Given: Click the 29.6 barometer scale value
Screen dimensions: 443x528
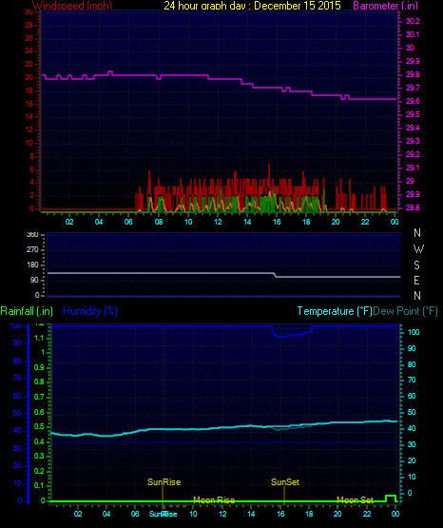Looking at the screenshot, I should [x=413, y=102].
